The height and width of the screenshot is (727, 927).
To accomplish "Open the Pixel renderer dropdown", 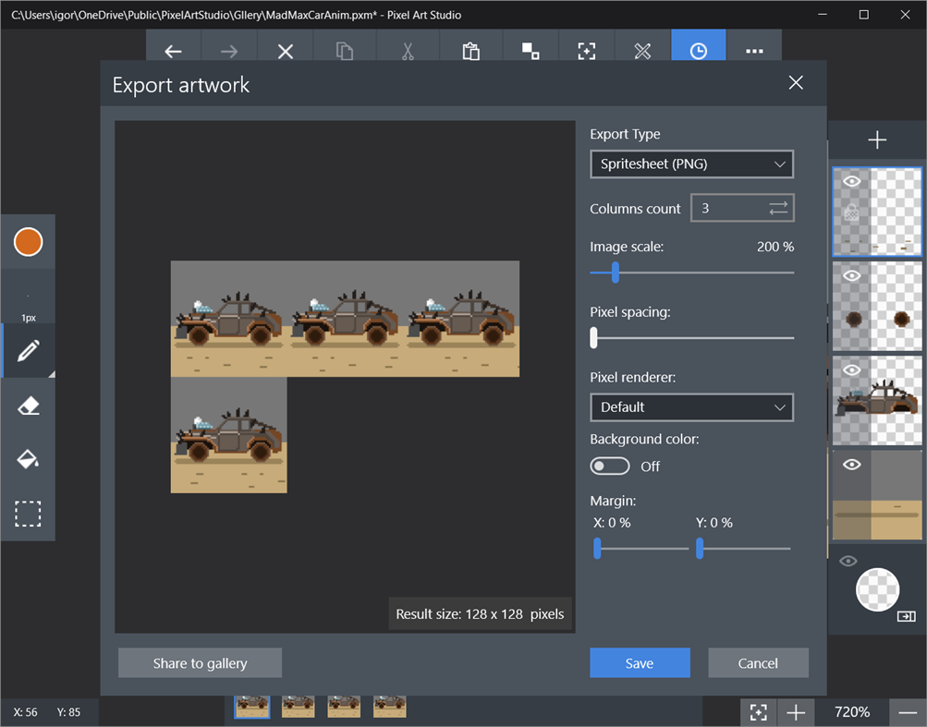I will [x=691, y=407].
